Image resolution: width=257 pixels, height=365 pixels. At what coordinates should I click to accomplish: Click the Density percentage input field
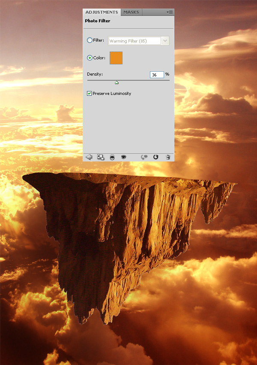click(x=157, y=75)
